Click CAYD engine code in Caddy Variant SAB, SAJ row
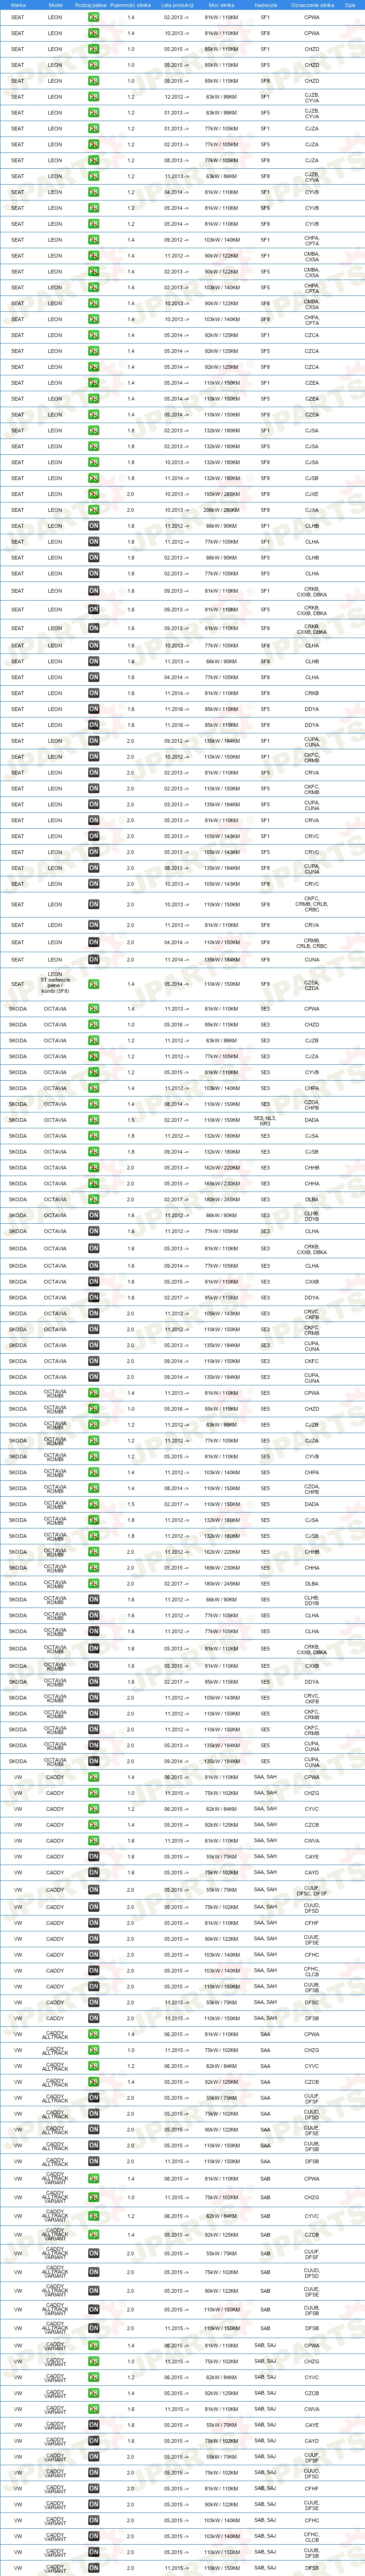 (312, 2441)
